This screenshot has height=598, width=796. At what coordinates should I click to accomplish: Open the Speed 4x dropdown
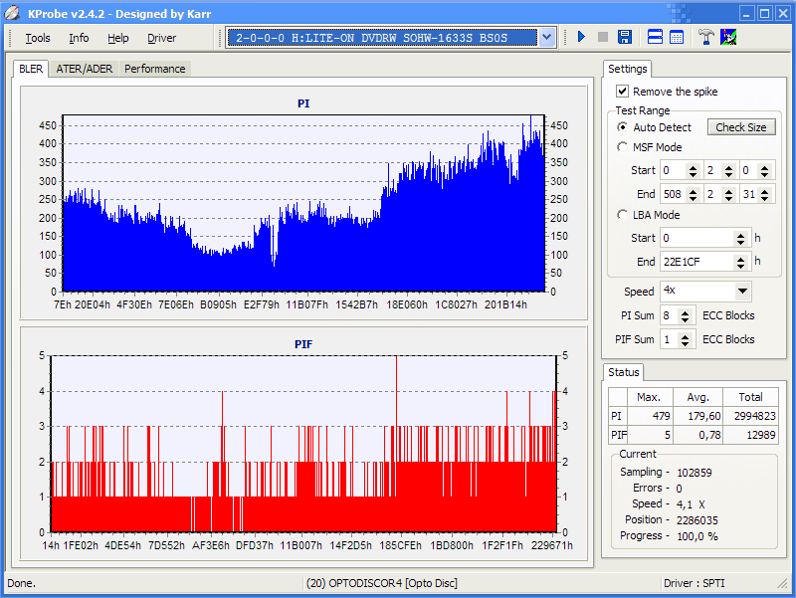point(742,291)
